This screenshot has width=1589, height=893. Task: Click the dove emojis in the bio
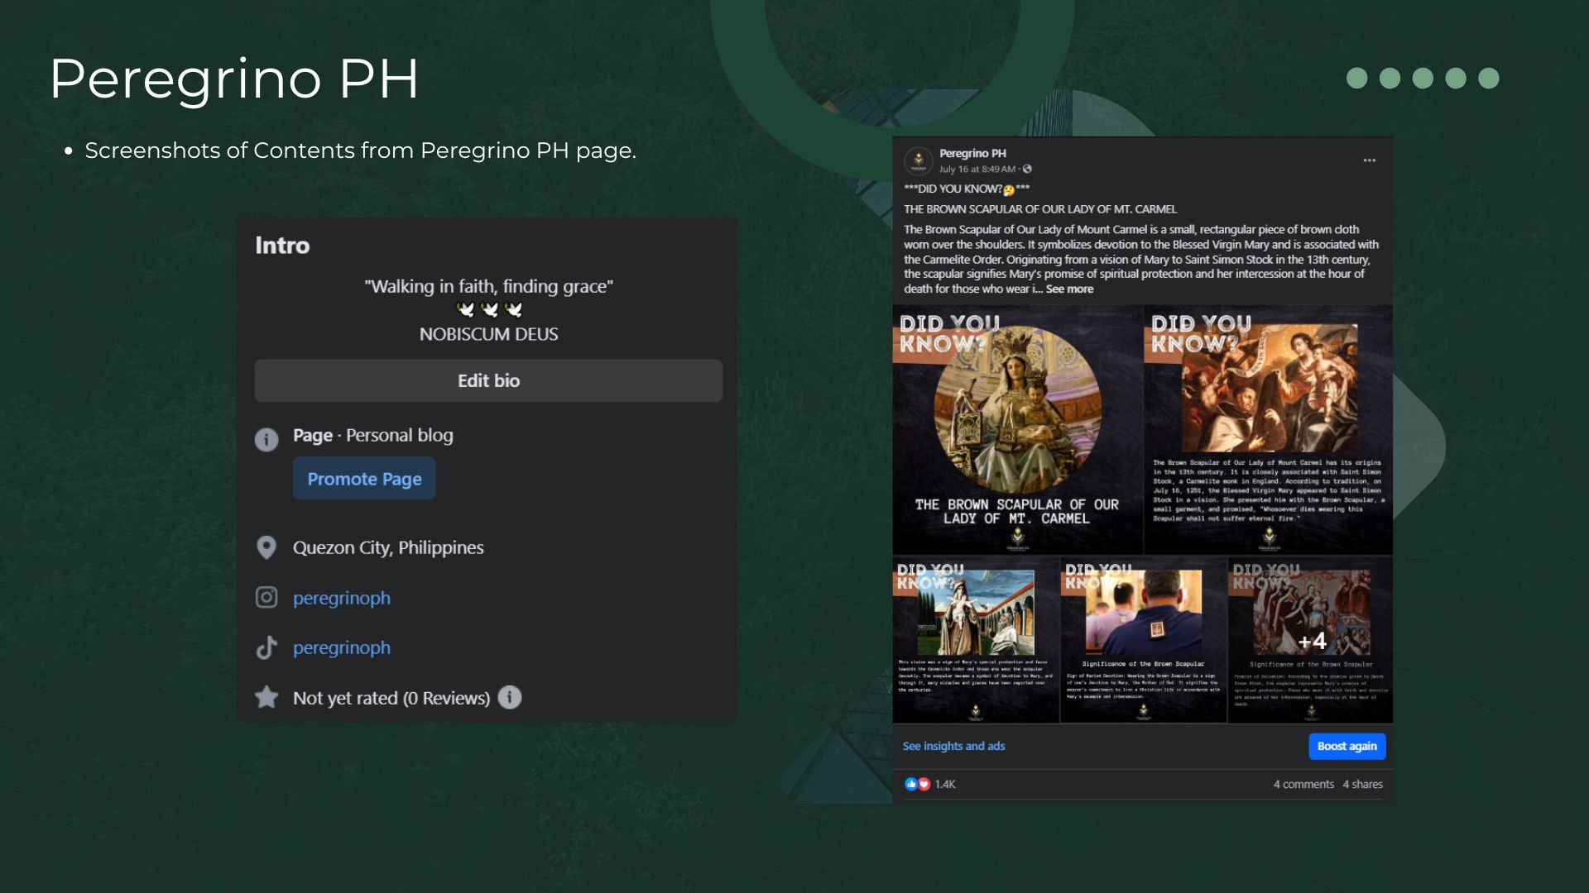(x=489, y=310)
